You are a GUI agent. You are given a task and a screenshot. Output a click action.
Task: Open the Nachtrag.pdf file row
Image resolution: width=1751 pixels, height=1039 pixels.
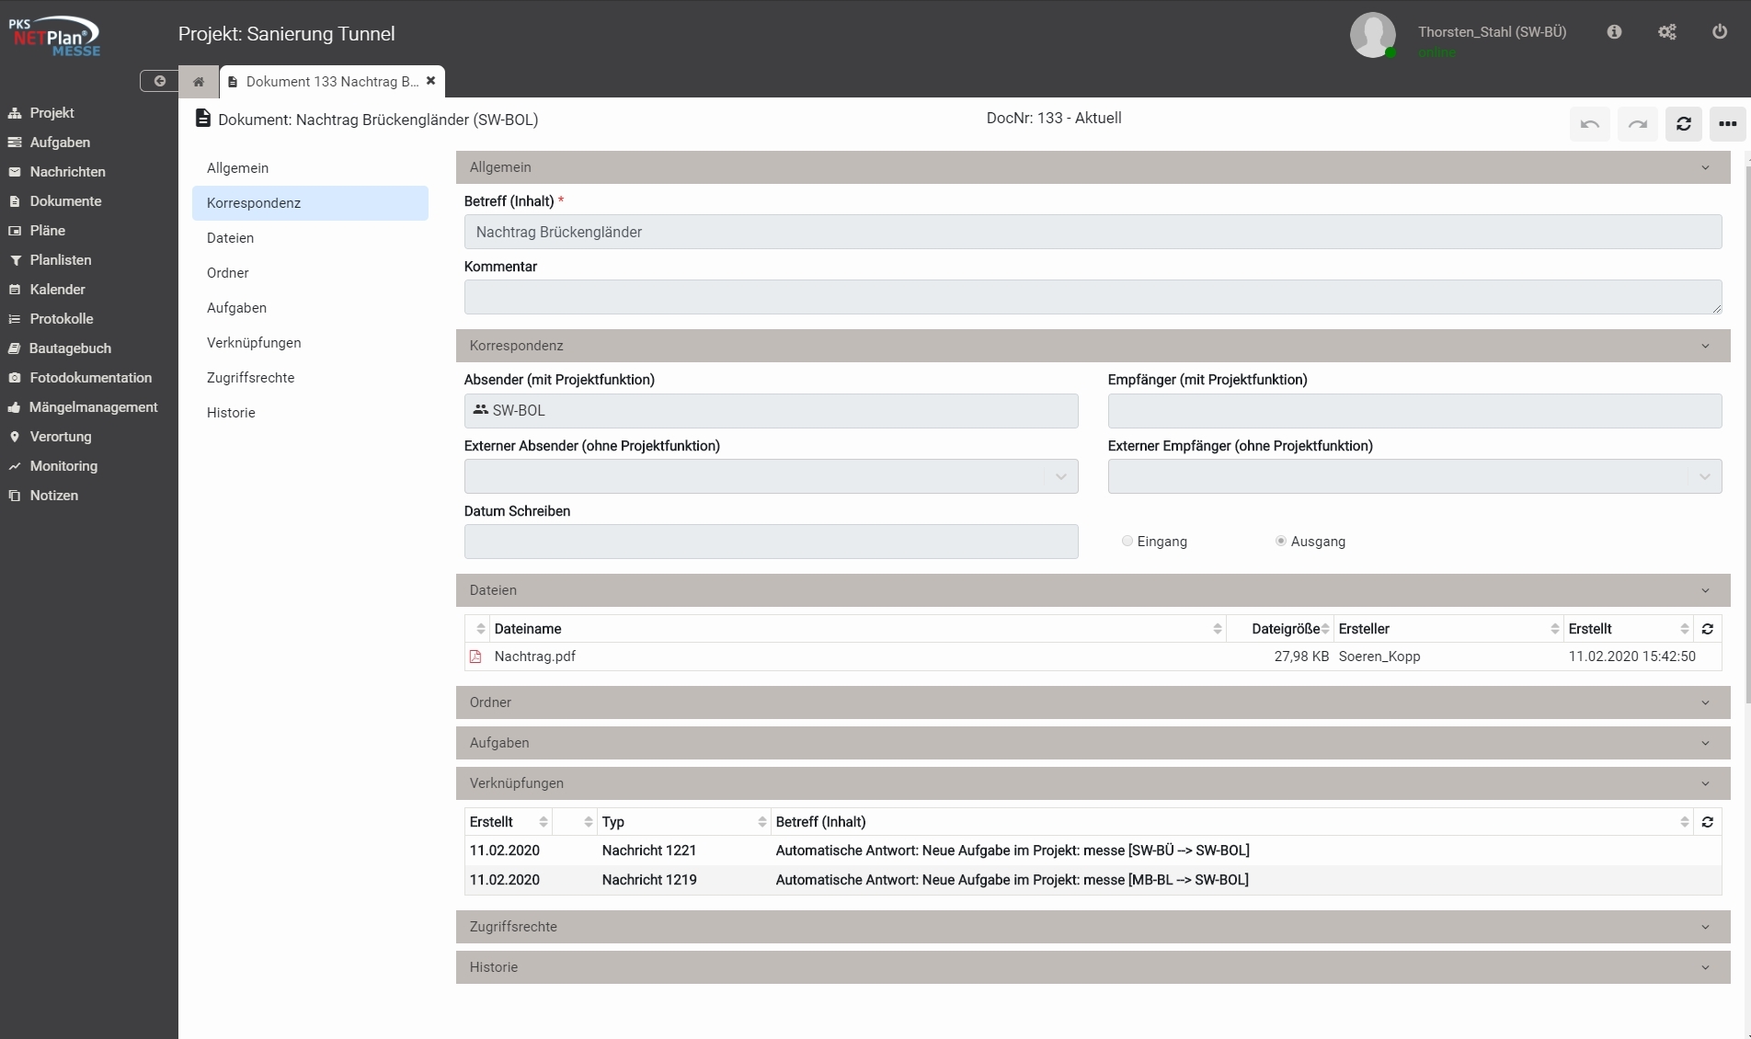coord(1093,657)
